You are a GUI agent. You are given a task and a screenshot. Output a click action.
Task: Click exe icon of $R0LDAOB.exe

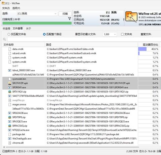[x=10, y=113]
